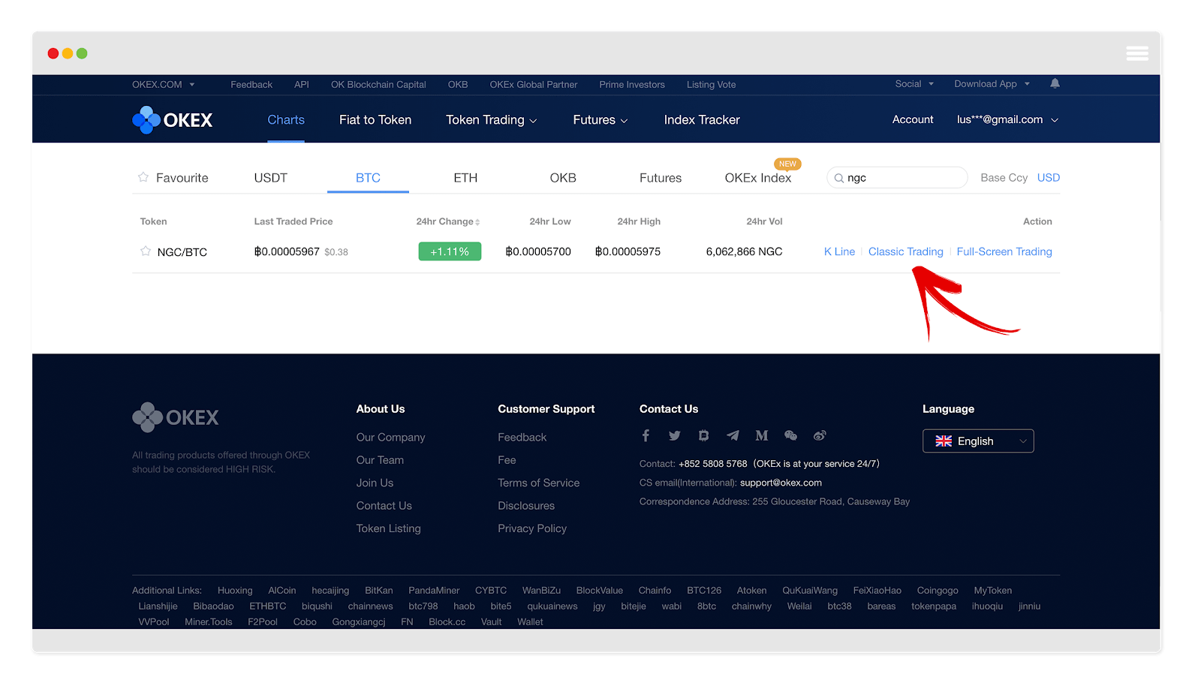Open the Medium contact icon
The width and height of the screenshot is (1201, 677).
[x=762, y=435]
